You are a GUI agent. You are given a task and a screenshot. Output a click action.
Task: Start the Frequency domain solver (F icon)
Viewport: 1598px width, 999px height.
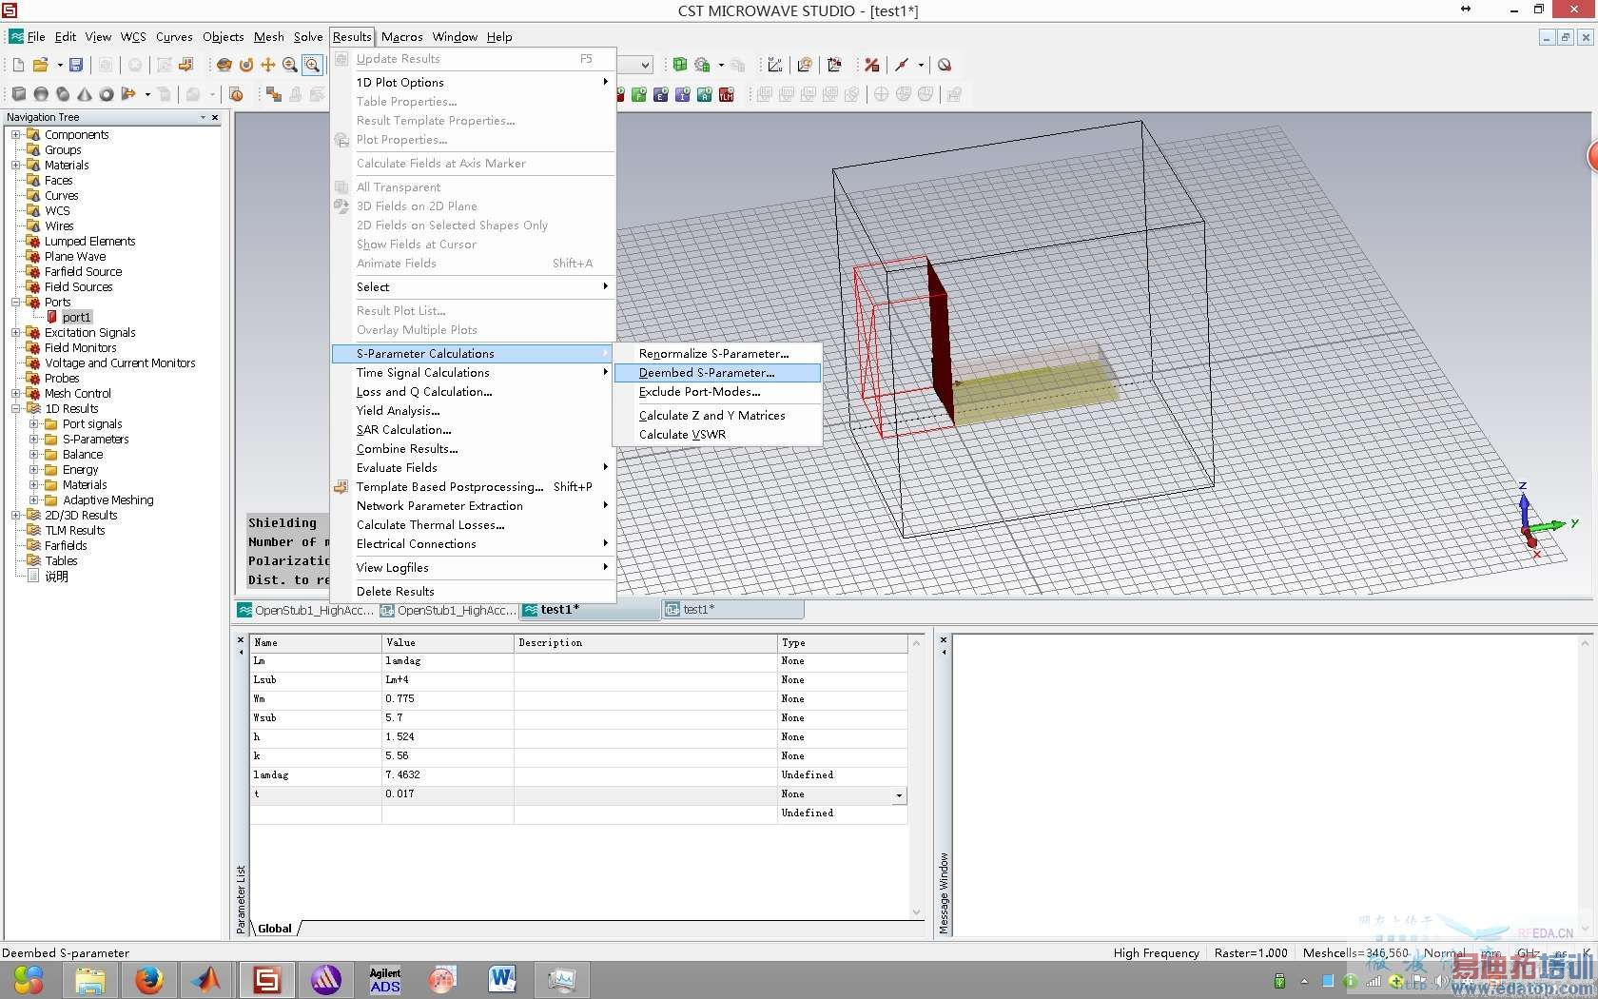[639, 94]
